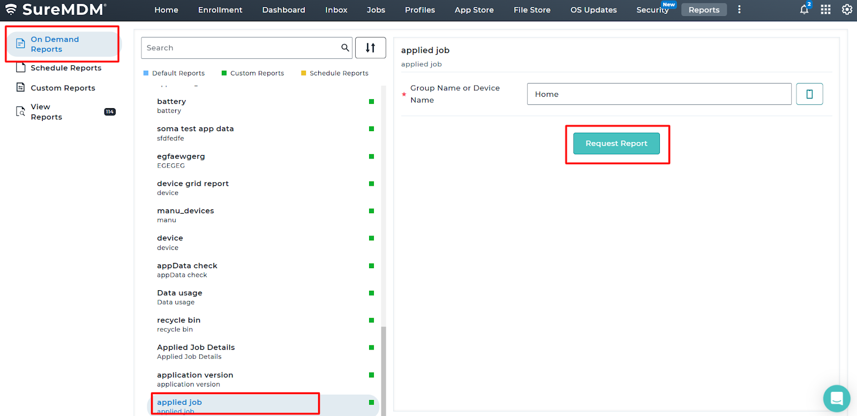Open the device picker icon beside Home field

[809, 94]
